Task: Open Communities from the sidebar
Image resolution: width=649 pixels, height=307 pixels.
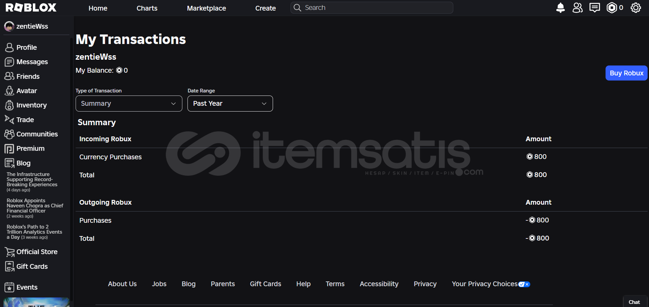Action: point(31,134)
